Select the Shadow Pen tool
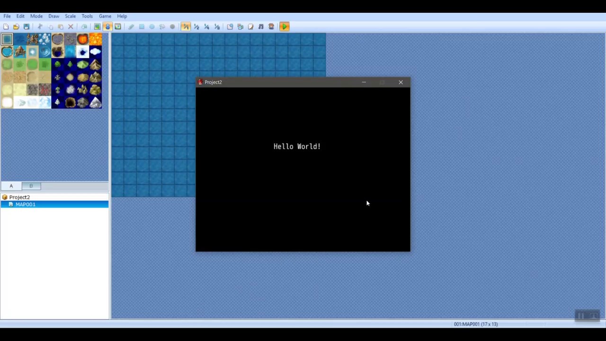This screenshot has width=606, height=341. 172,27
